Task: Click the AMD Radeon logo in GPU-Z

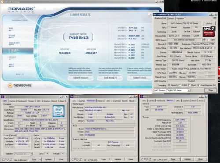Action: click(x=209, y=32)
